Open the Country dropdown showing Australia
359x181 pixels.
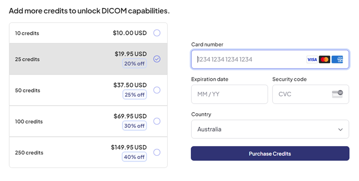coord(270,129)
